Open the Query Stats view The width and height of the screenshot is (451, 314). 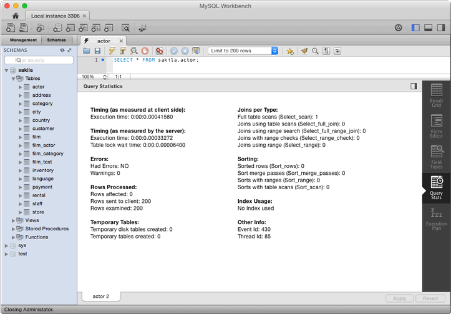pyautogui.click(x=436, y=188)
